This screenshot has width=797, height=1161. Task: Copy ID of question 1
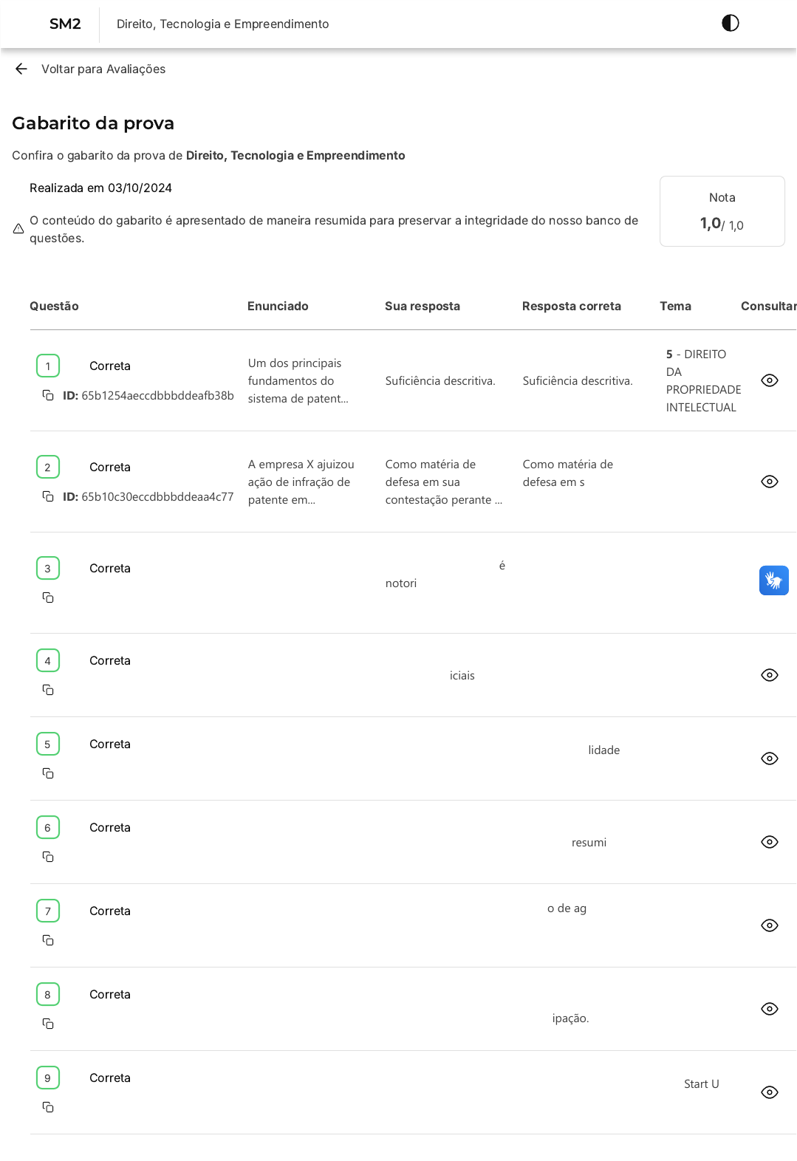point(48,395)
